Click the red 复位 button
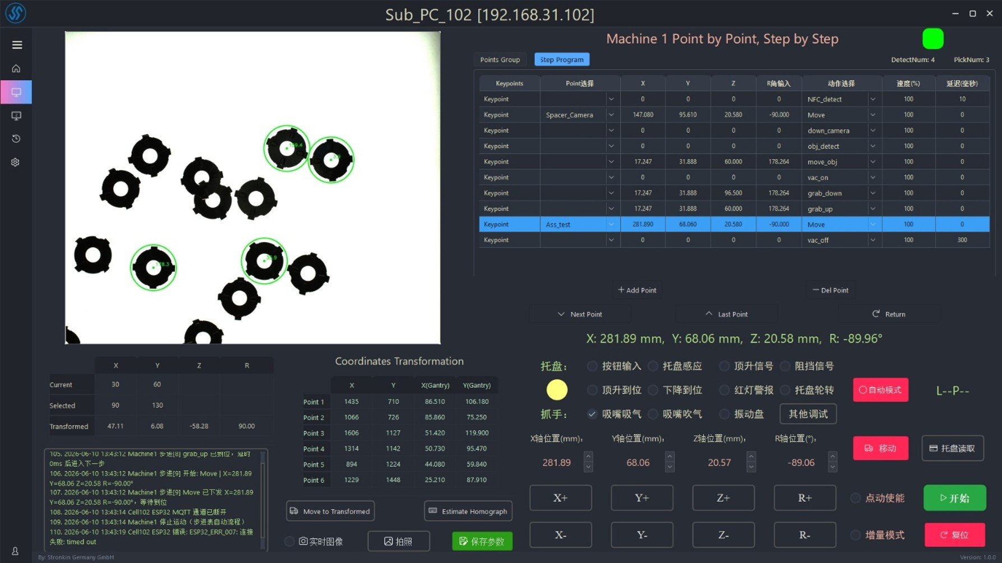The height and width of the screenshot is (563, 1002). coord(954,535)
